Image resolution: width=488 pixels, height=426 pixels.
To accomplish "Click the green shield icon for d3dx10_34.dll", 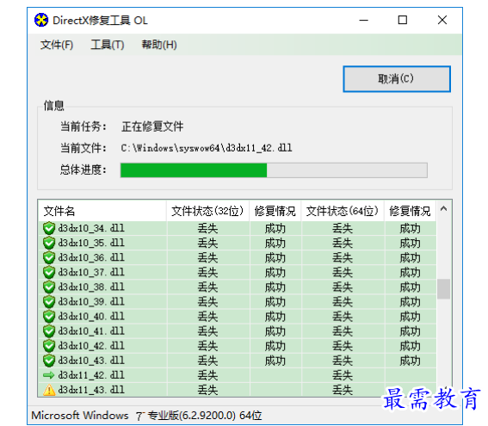I will 49,228.
